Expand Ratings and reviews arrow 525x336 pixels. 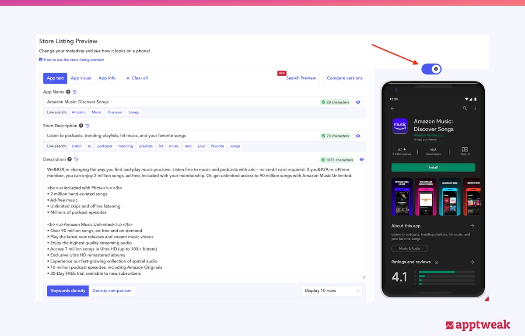click(472, 262)
